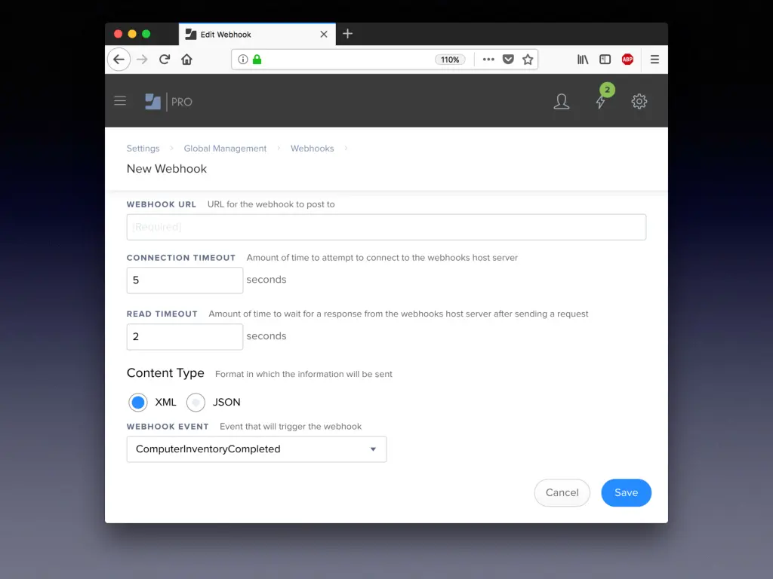
Task: Open the Adblock Plus extension icon
Action: [x=627, y=60]
